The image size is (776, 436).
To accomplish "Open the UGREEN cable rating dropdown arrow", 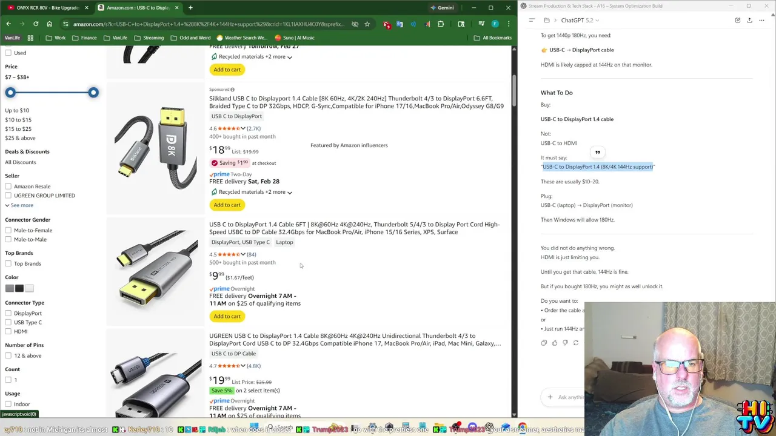I will (243, 366).
